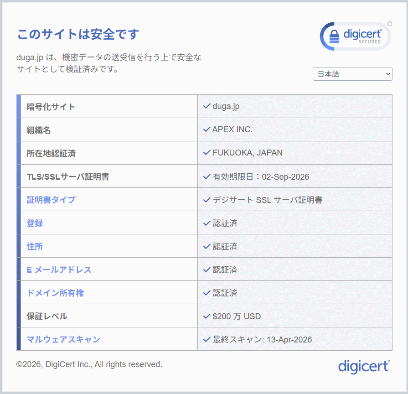
Task: Click the checkmark next to duga.jp
Action: click(207, 106)
